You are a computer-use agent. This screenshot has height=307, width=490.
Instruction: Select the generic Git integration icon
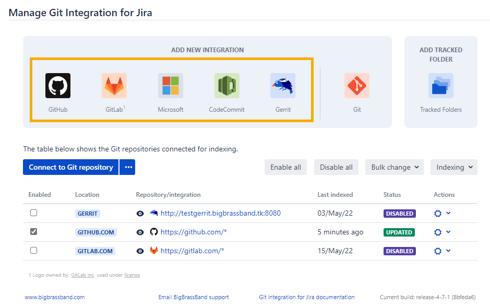coord(357,86)
